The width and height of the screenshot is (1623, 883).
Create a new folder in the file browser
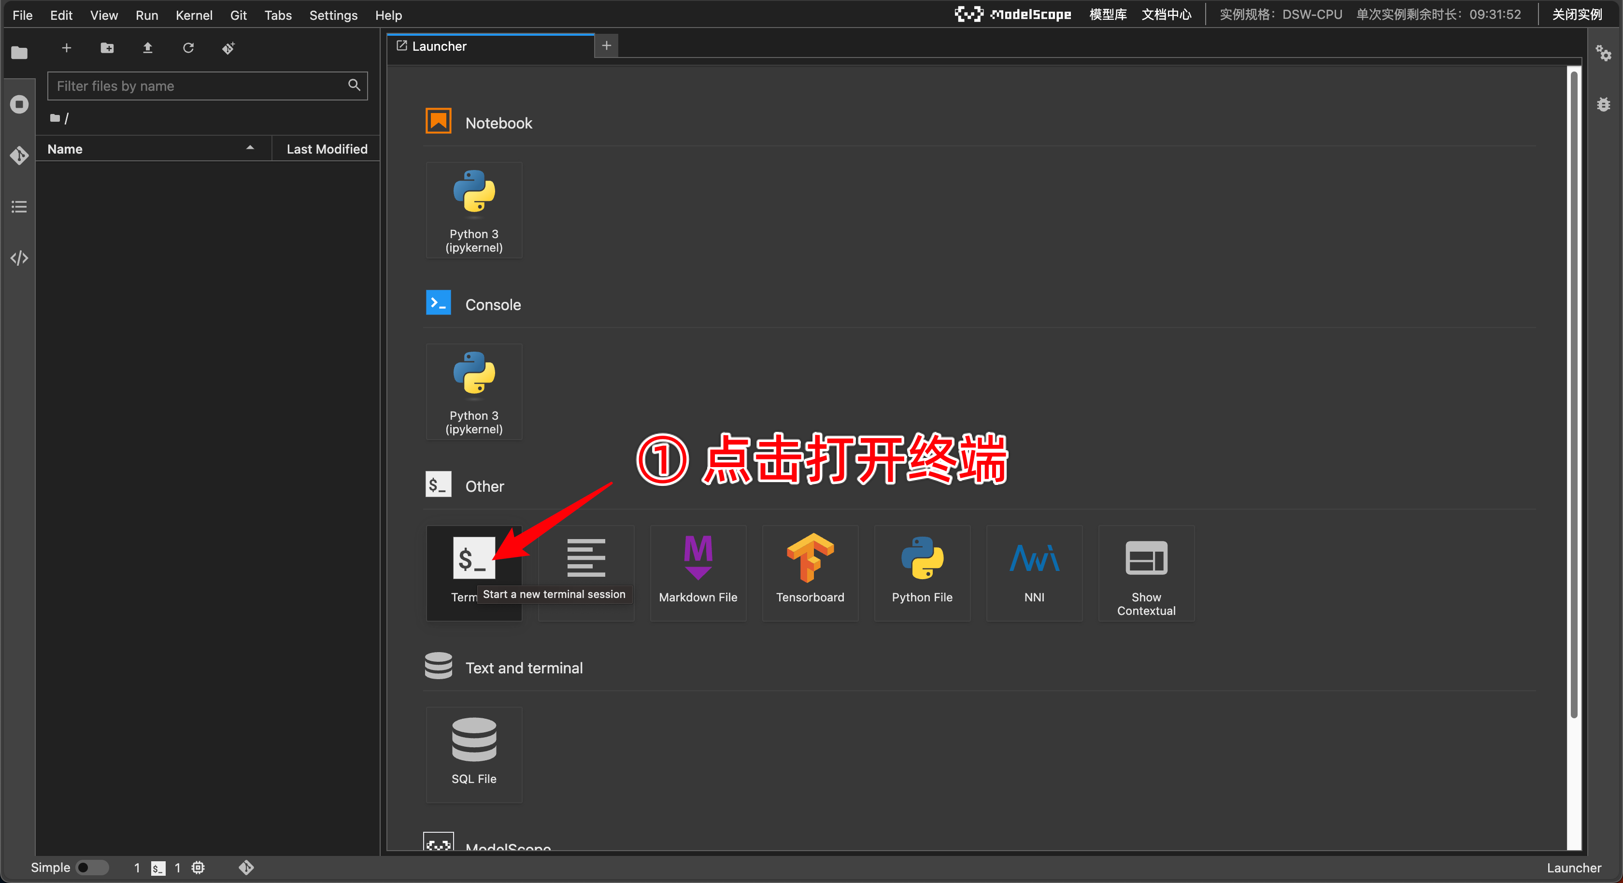point(107,48)
